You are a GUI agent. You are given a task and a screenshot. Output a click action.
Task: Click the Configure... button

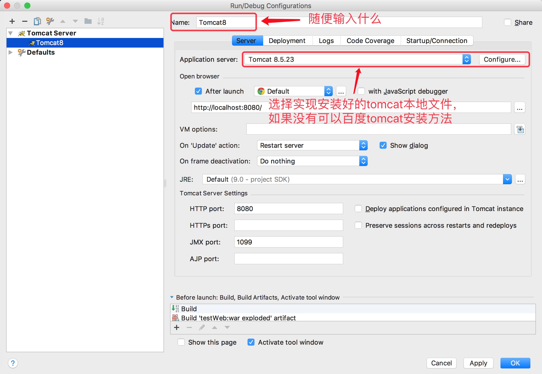[502, 59]
